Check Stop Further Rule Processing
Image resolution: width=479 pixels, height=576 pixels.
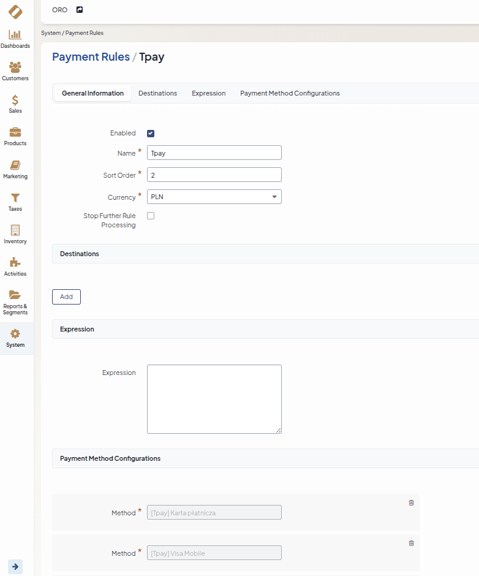tap(151, 216)
